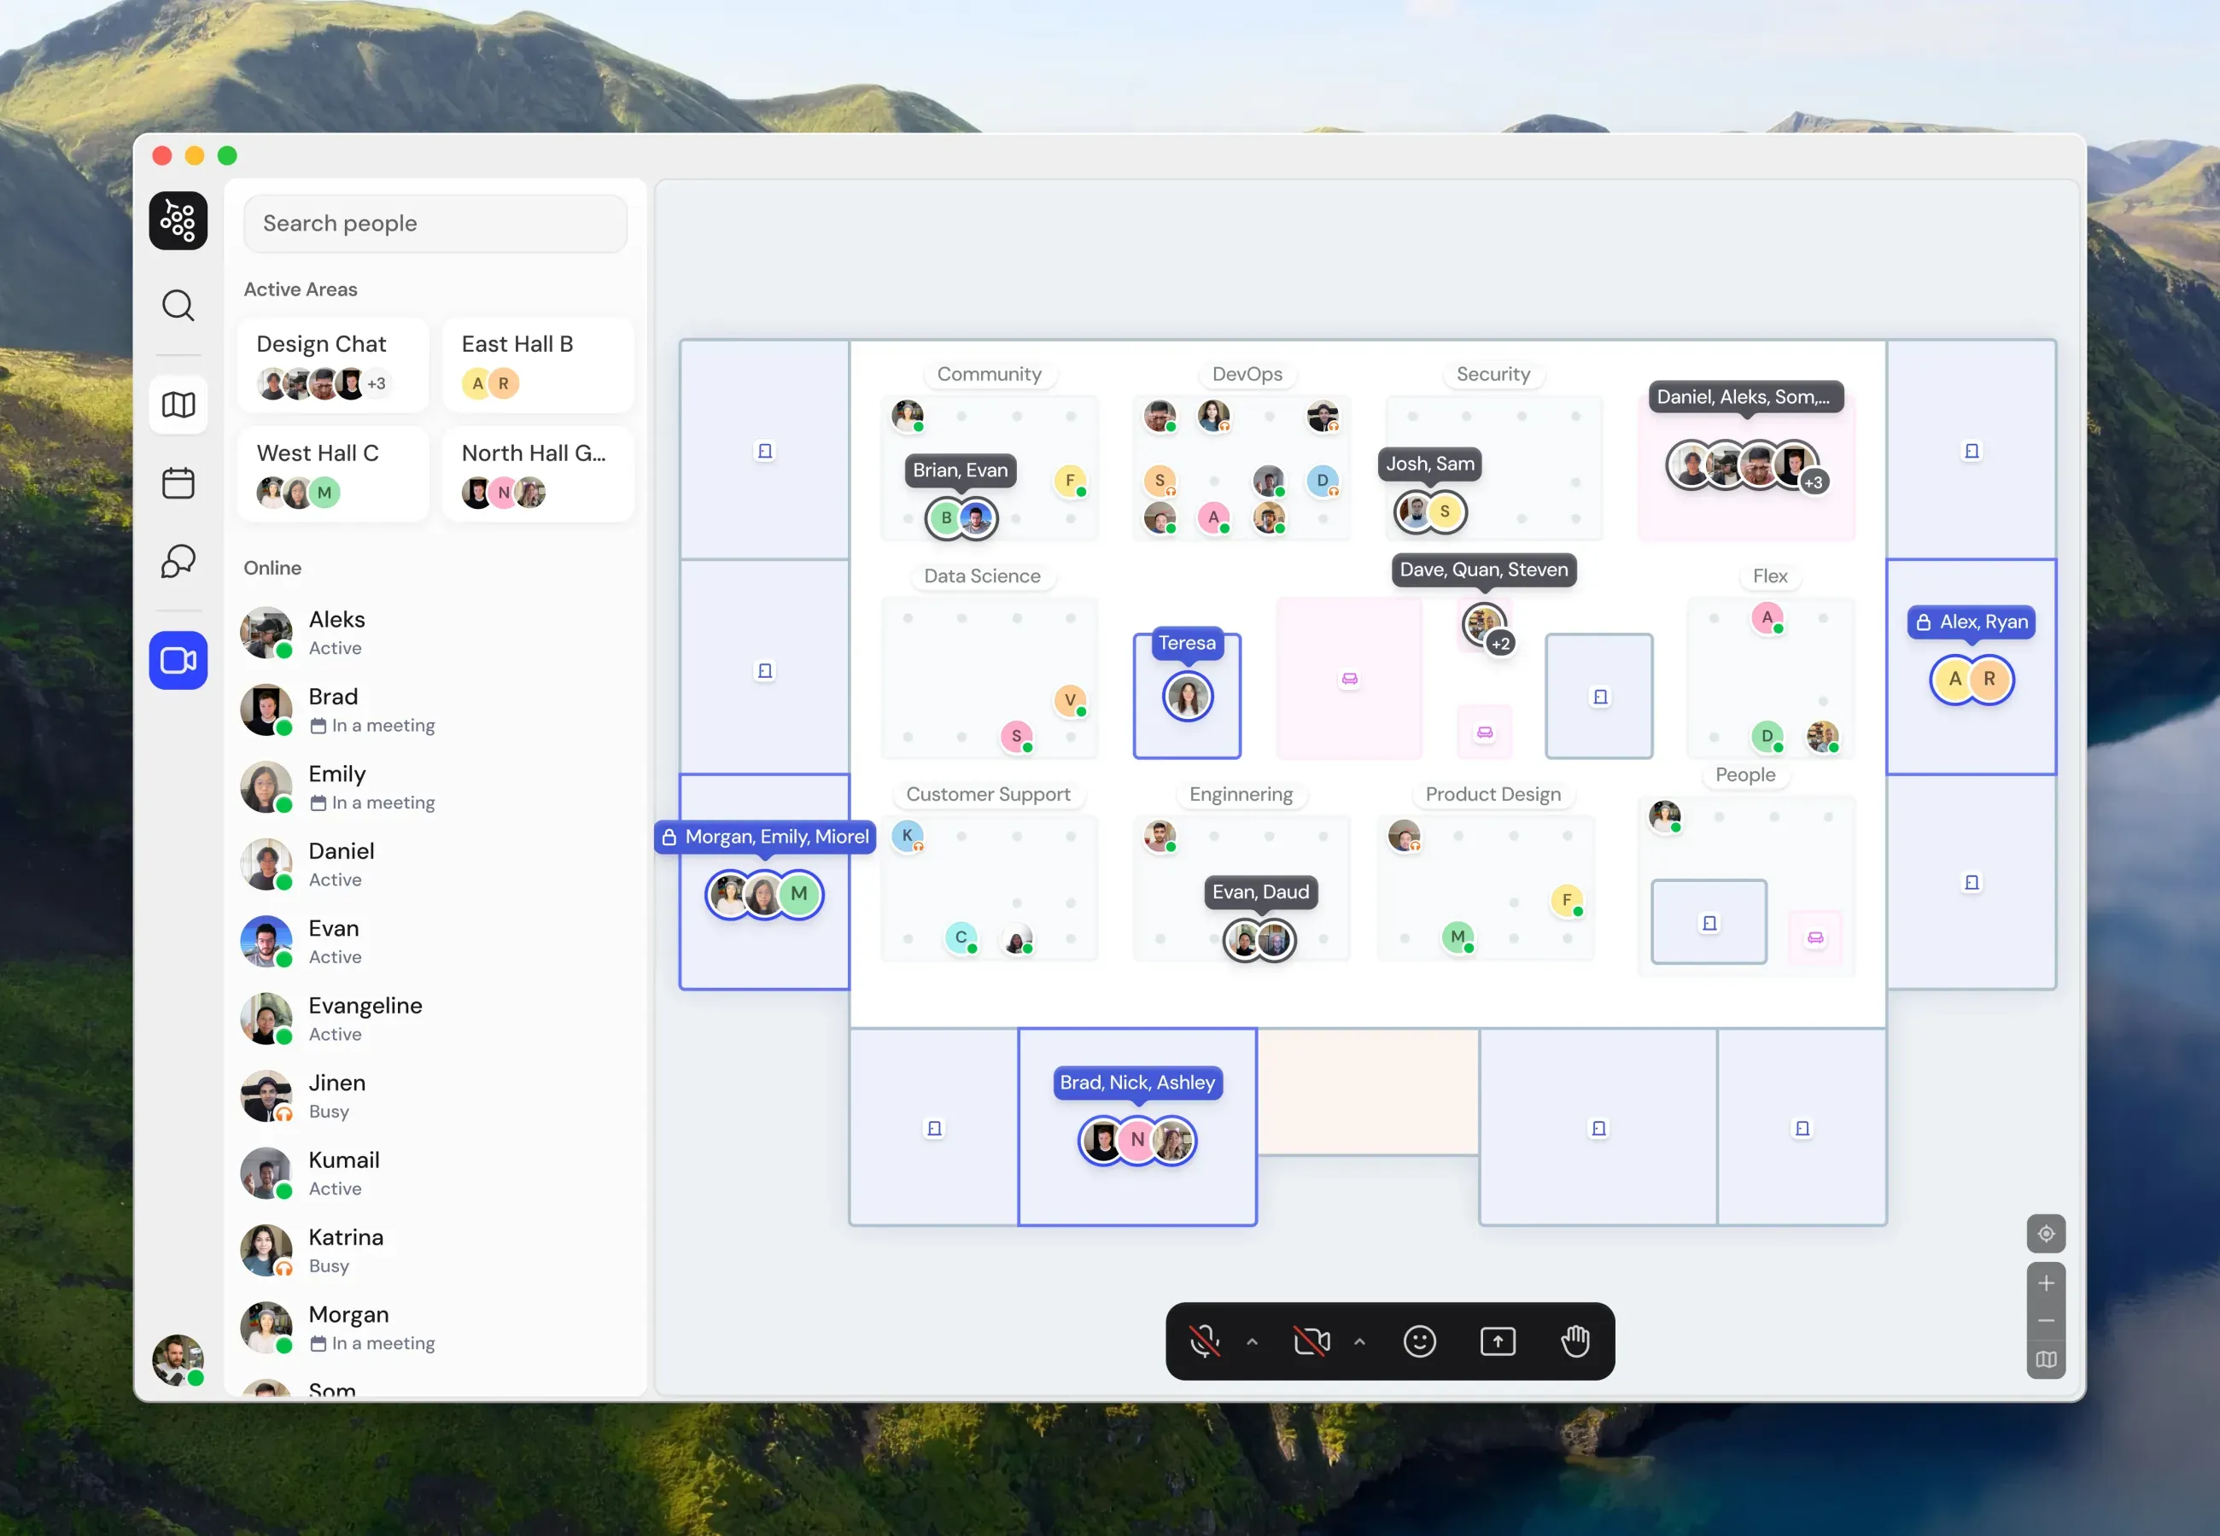The width and height of the screenshot is (2220, 1536).
Task: Recenter map with the locate icon
Action: point(2046,1234)
